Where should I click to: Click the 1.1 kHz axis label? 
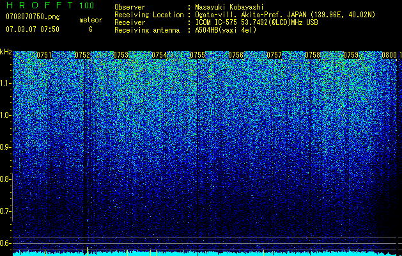pos(5,83)
